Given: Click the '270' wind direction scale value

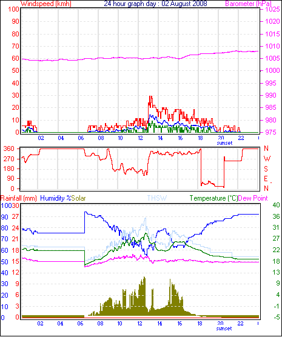Looking at the screenshot, I should (9, 159).
